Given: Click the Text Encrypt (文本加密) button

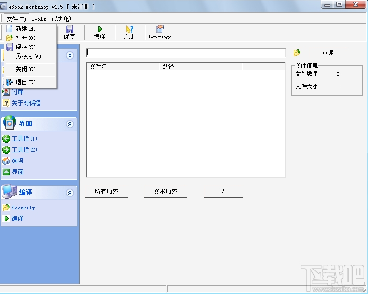Looking at the screenshot, I should (166, 192).
